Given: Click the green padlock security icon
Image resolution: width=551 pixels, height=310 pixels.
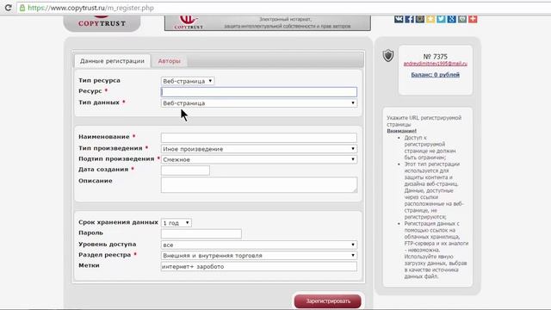Looking at the screenshot, I should (22, 8).
